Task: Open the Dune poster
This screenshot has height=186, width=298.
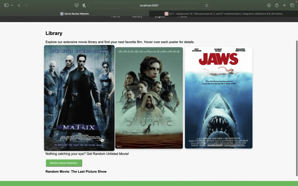Action: point(149,98)
